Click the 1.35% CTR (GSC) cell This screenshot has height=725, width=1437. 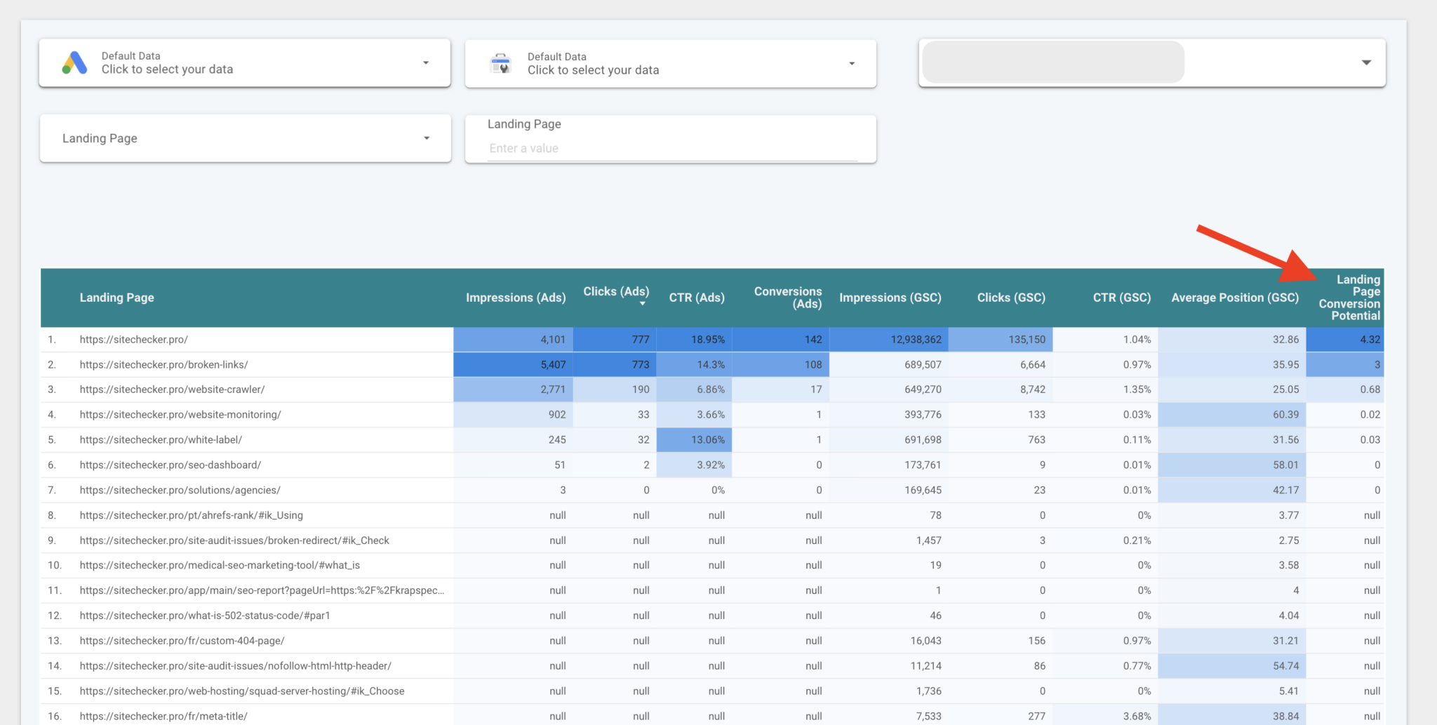(1106, 390)
